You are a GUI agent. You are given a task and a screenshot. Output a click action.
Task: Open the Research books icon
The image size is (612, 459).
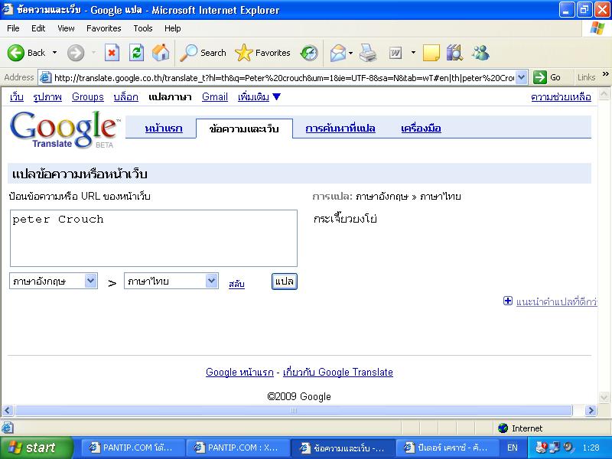(454, 53)
